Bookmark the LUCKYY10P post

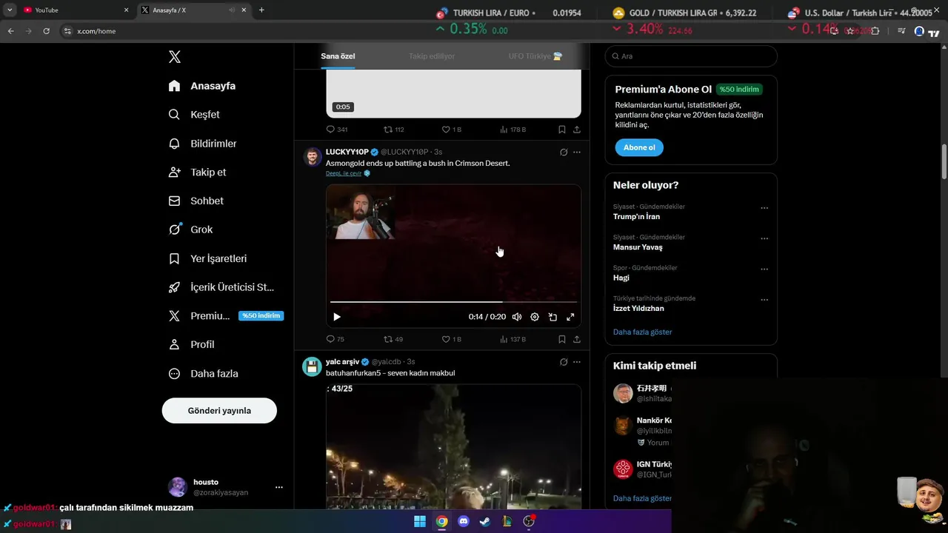[x=562, y=339]
